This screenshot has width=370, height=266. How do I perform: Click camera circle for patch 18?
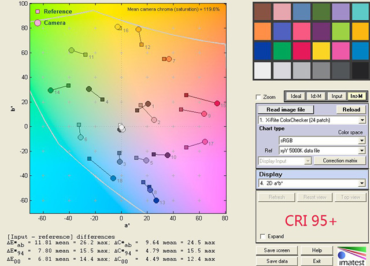click(113, 178)
